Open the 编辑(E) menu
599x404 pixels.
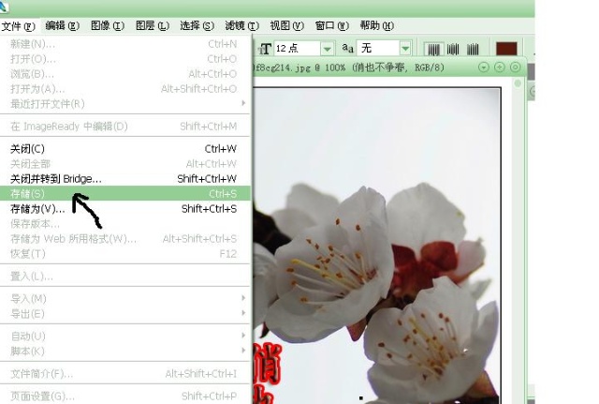[62, 25]
